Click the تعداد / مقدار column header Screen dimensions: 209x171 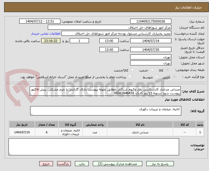[46, 125]
